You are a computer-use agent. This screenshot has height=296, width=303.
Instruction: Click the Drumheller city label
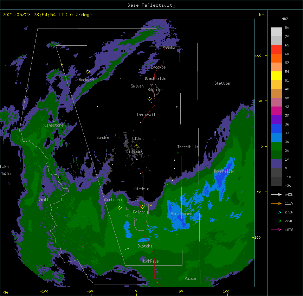click(x=224, y=171)
